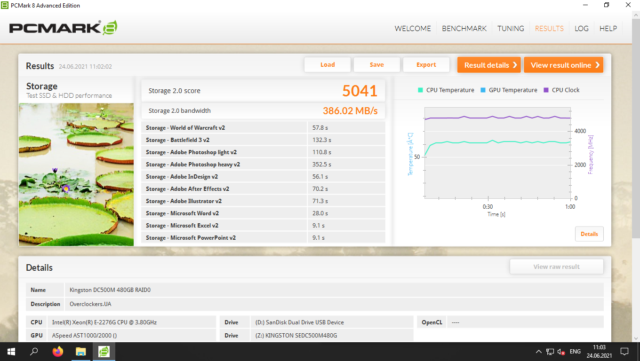Open the TUNING tab
This screenshot has height=361, width=640.
coord(511,28)
